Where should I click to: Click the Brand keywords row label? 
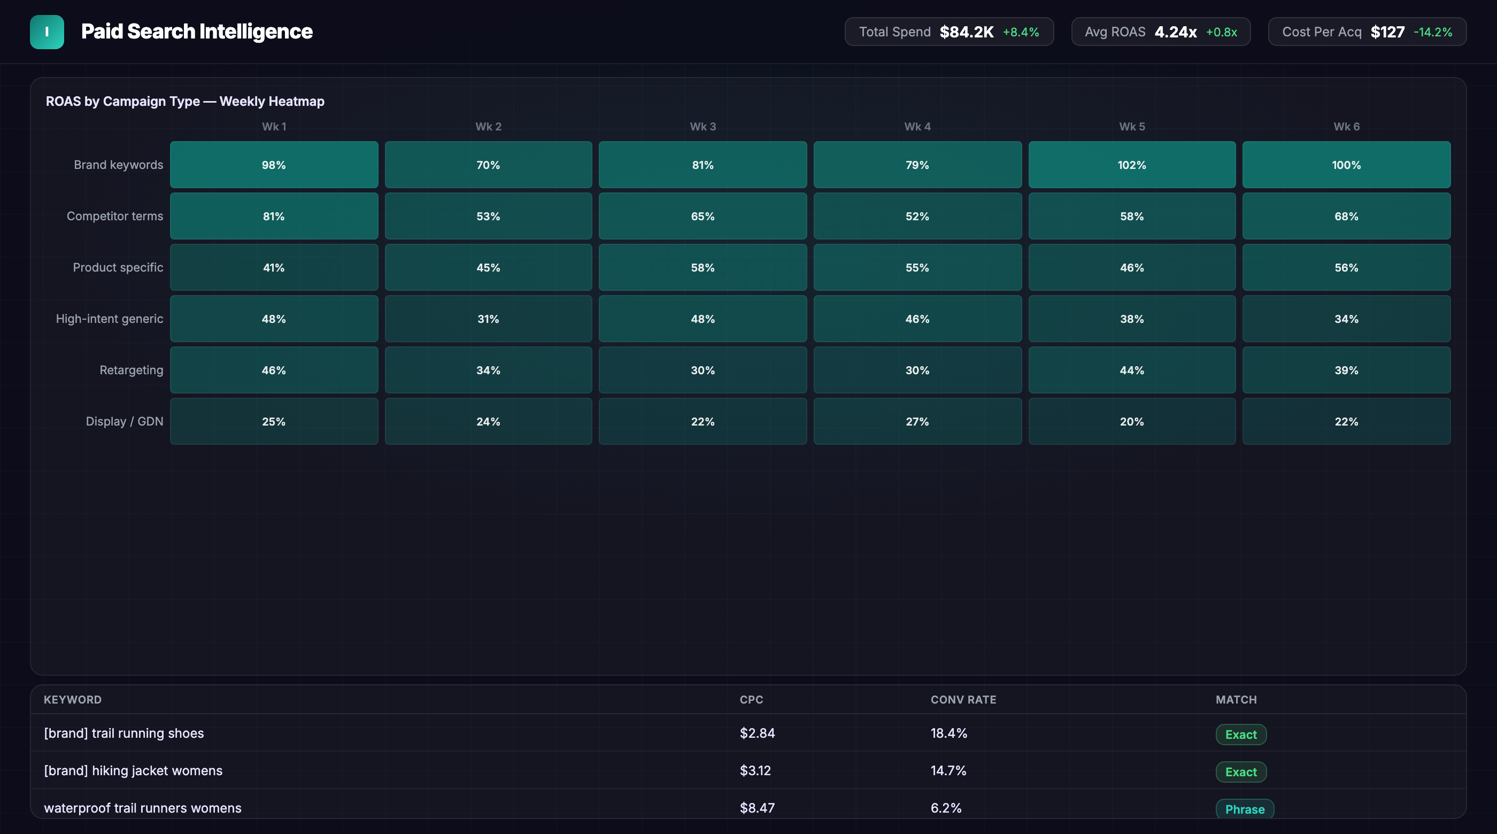[x=119, y=165]
